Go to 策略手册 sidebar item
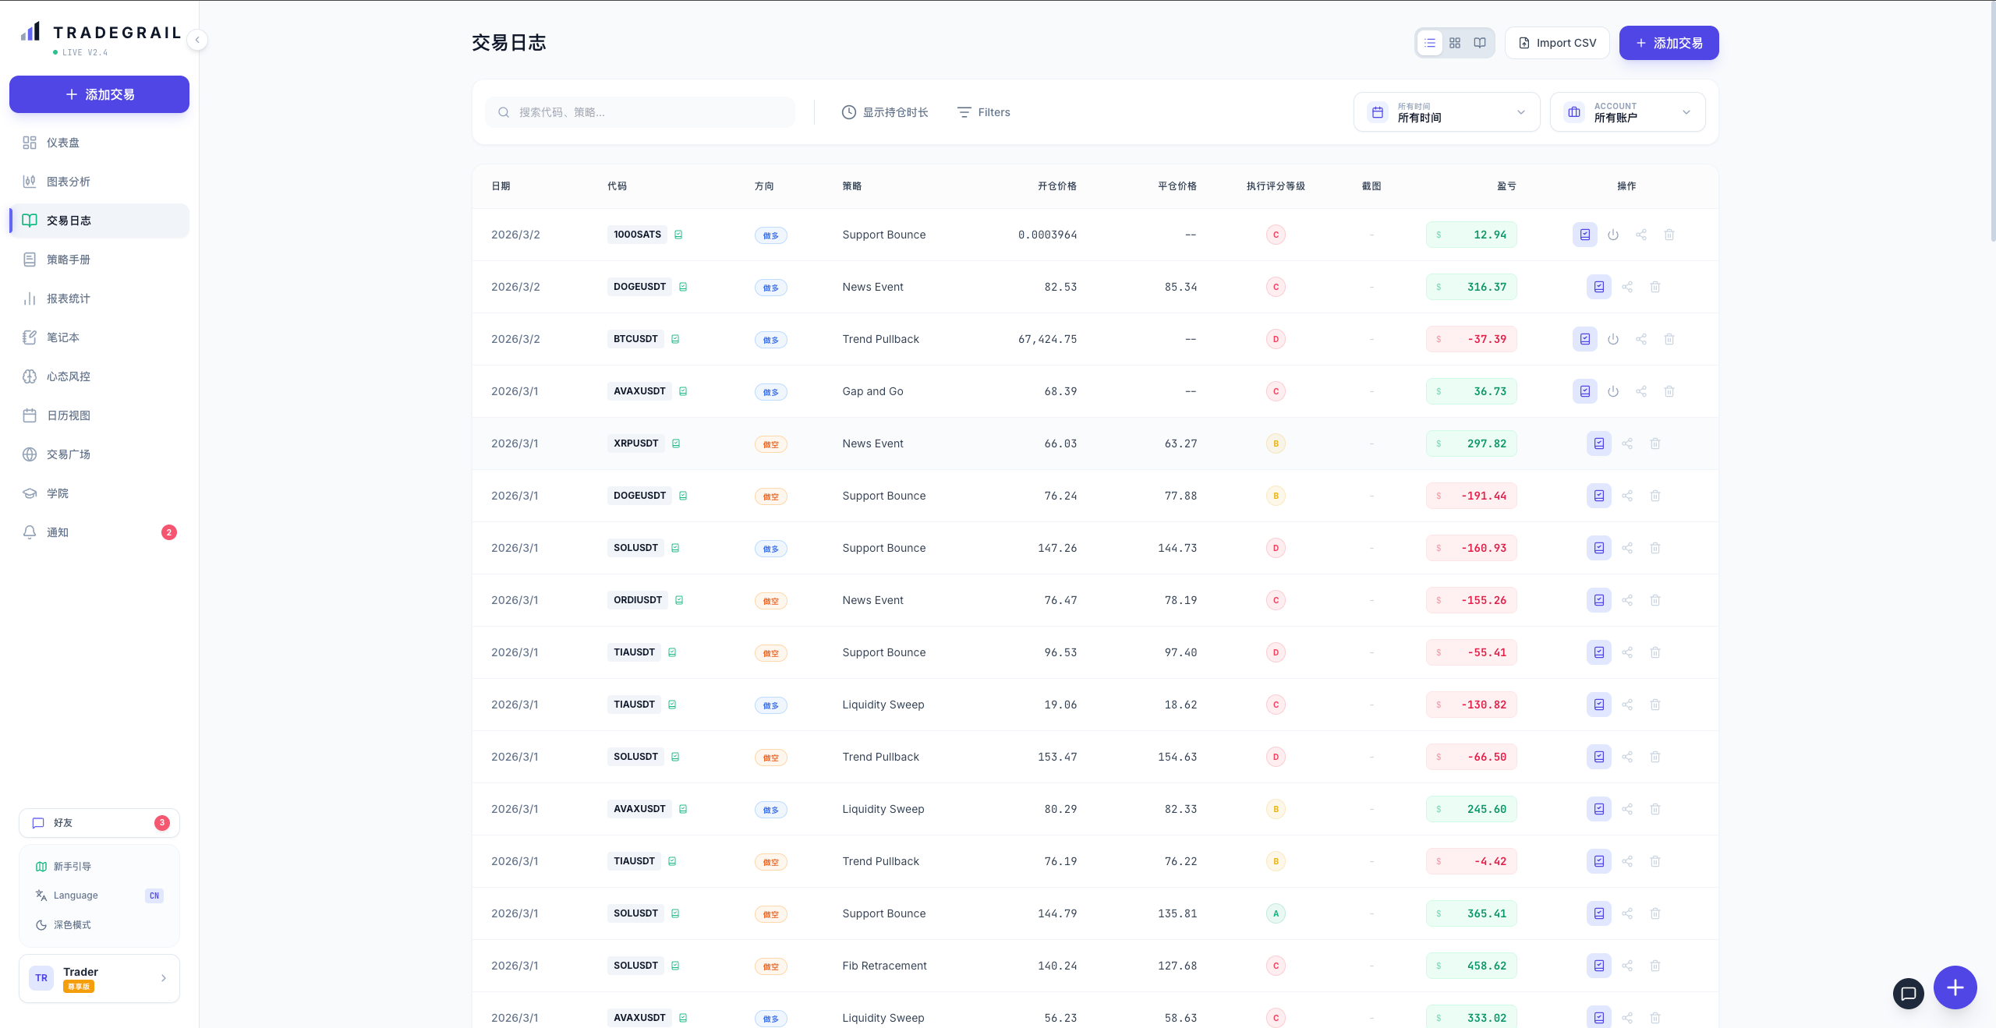Screen dimensions: 1996x1028 click(68, 260)
